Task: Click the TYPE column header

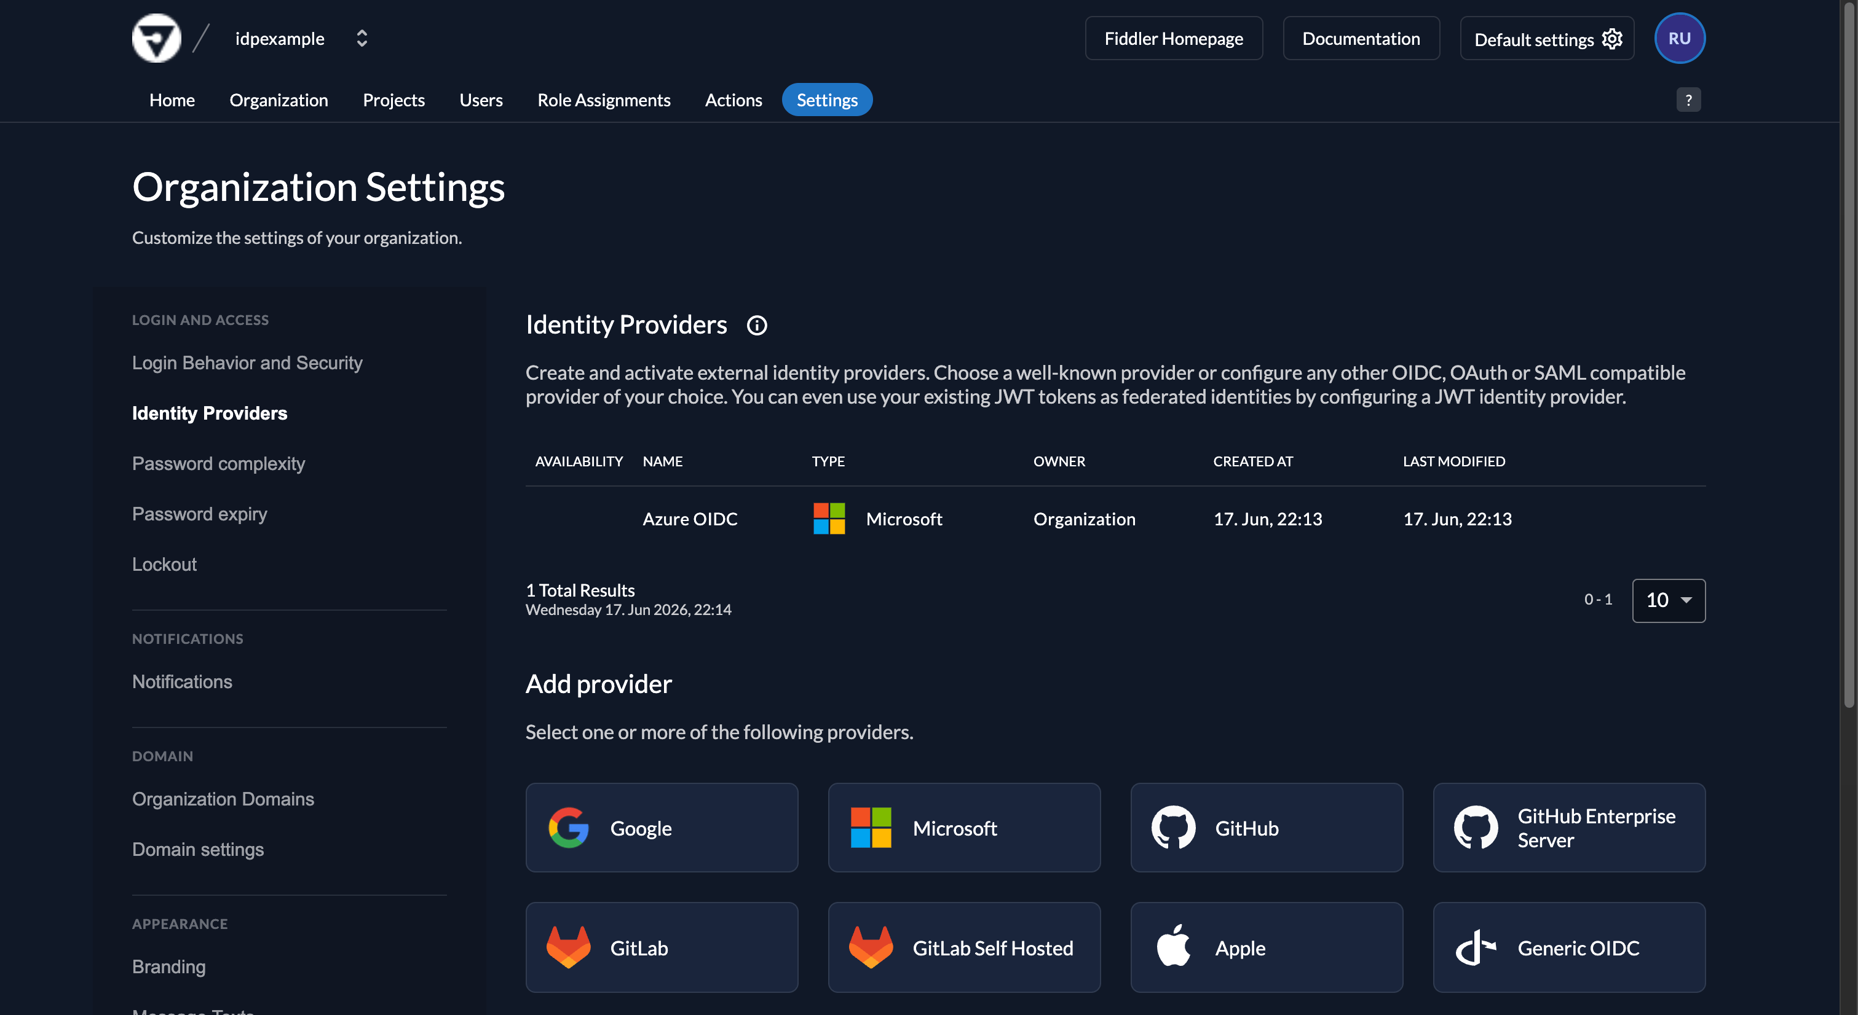Action: click(x=828, y=461)
